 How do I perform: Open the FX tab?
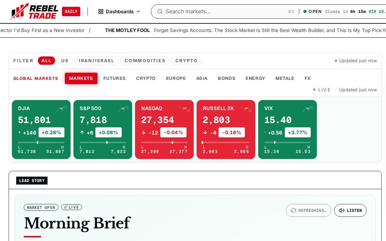pyautogui.click(x=308, y=78)
